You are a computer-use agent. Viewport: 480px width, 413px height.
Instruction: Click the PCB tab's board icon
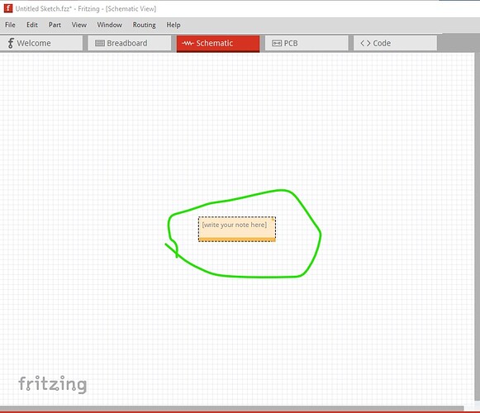[277, 43]
